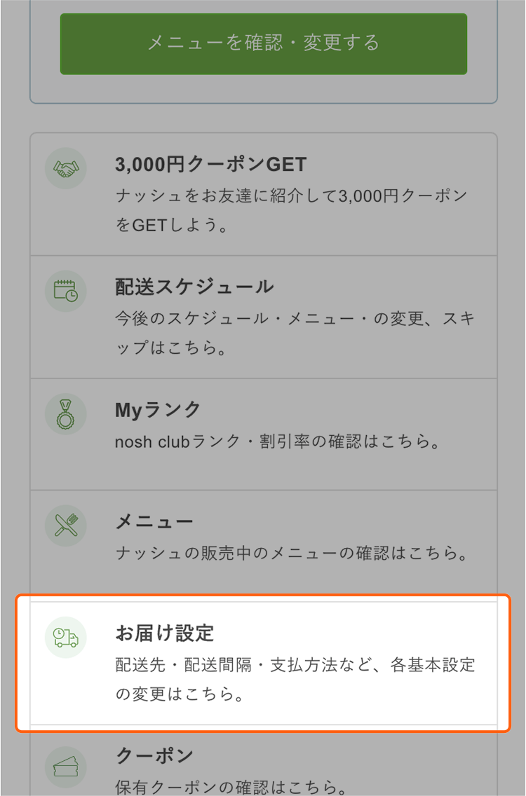
Task: Click description ナッシュをお友達に紹介して3,000円クーポン
Action: point(291,195)
